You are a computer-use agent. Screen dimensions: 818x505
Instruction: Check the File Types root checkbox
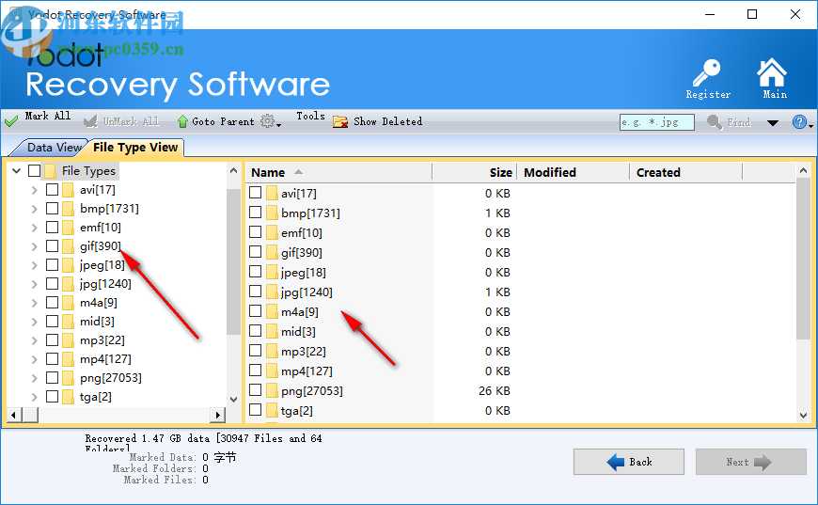[35, 170]
